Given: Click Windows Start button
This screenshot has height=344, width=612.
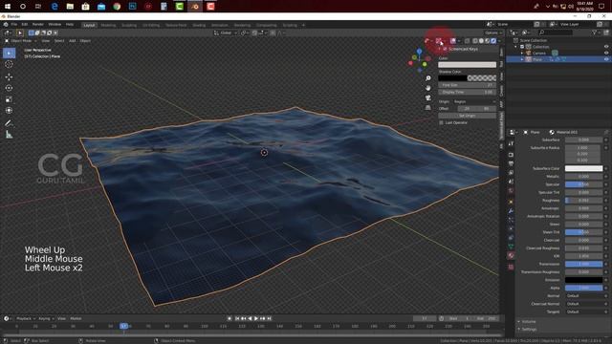Looking at the screenshot, I should coord(8,7).
